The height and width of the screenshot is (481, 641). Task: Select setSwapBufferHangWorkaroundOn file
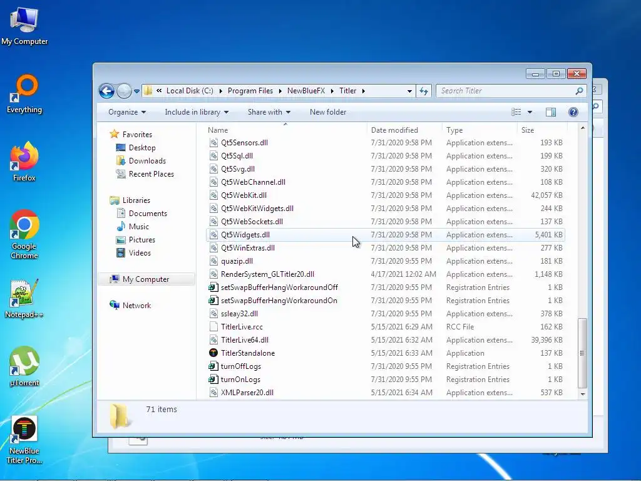point(386,301)
